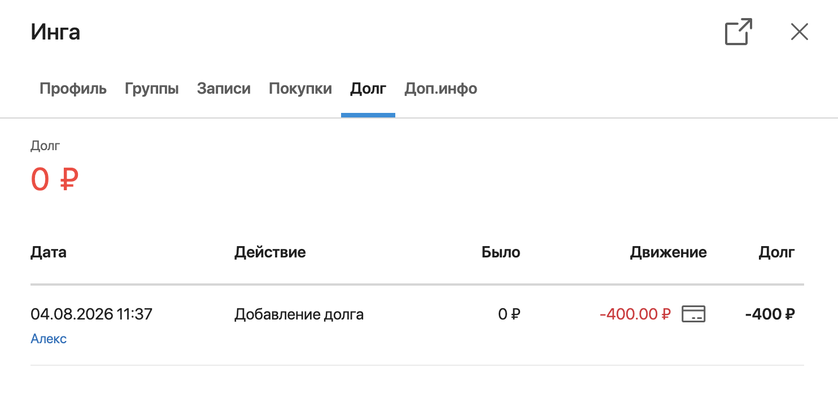The image size is (838, 420).
Task: Click the bold -400 ₽ debt value
Action: [770, 314]
